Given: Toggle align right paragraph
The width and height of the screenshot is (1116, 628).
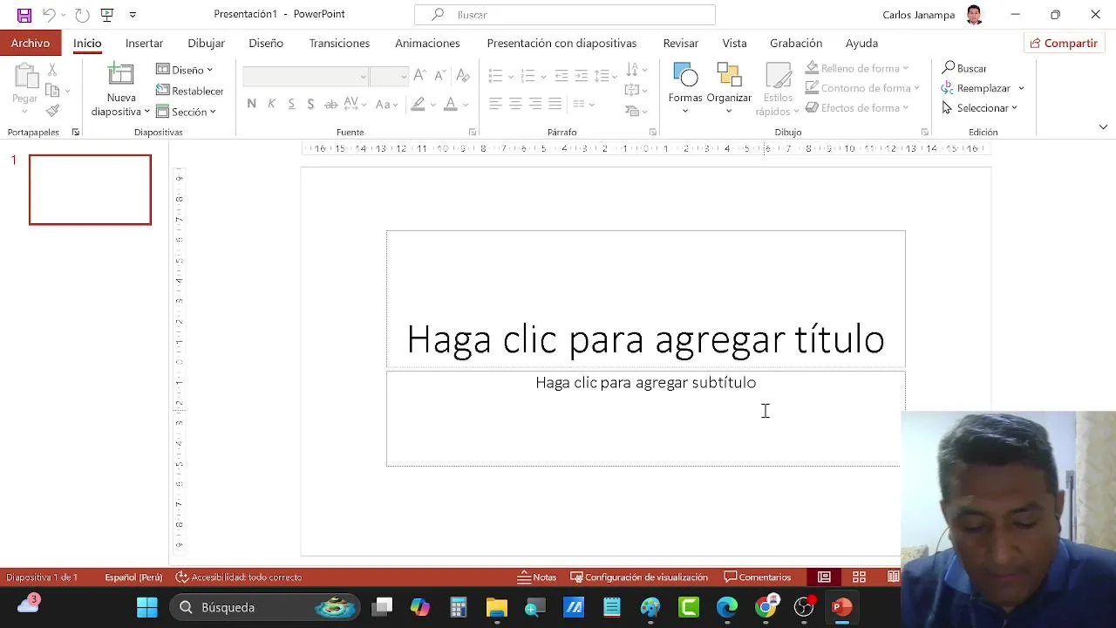Looking at the screenshot, I should [535, 104].
